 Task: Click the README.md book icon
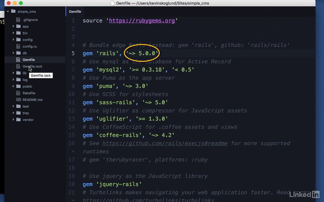coord(18,100)
